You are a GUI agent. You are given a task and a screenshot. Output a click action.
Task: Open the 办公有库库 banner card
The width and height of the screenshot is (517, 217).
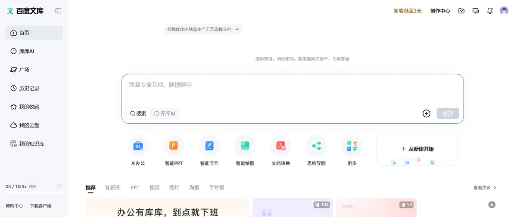(x=168, y=208)
